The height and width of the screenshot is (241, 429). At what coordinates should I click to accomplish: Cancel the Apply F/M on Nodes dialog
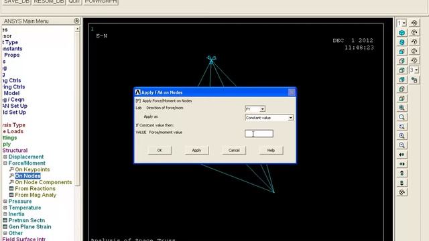coord(234,150)
